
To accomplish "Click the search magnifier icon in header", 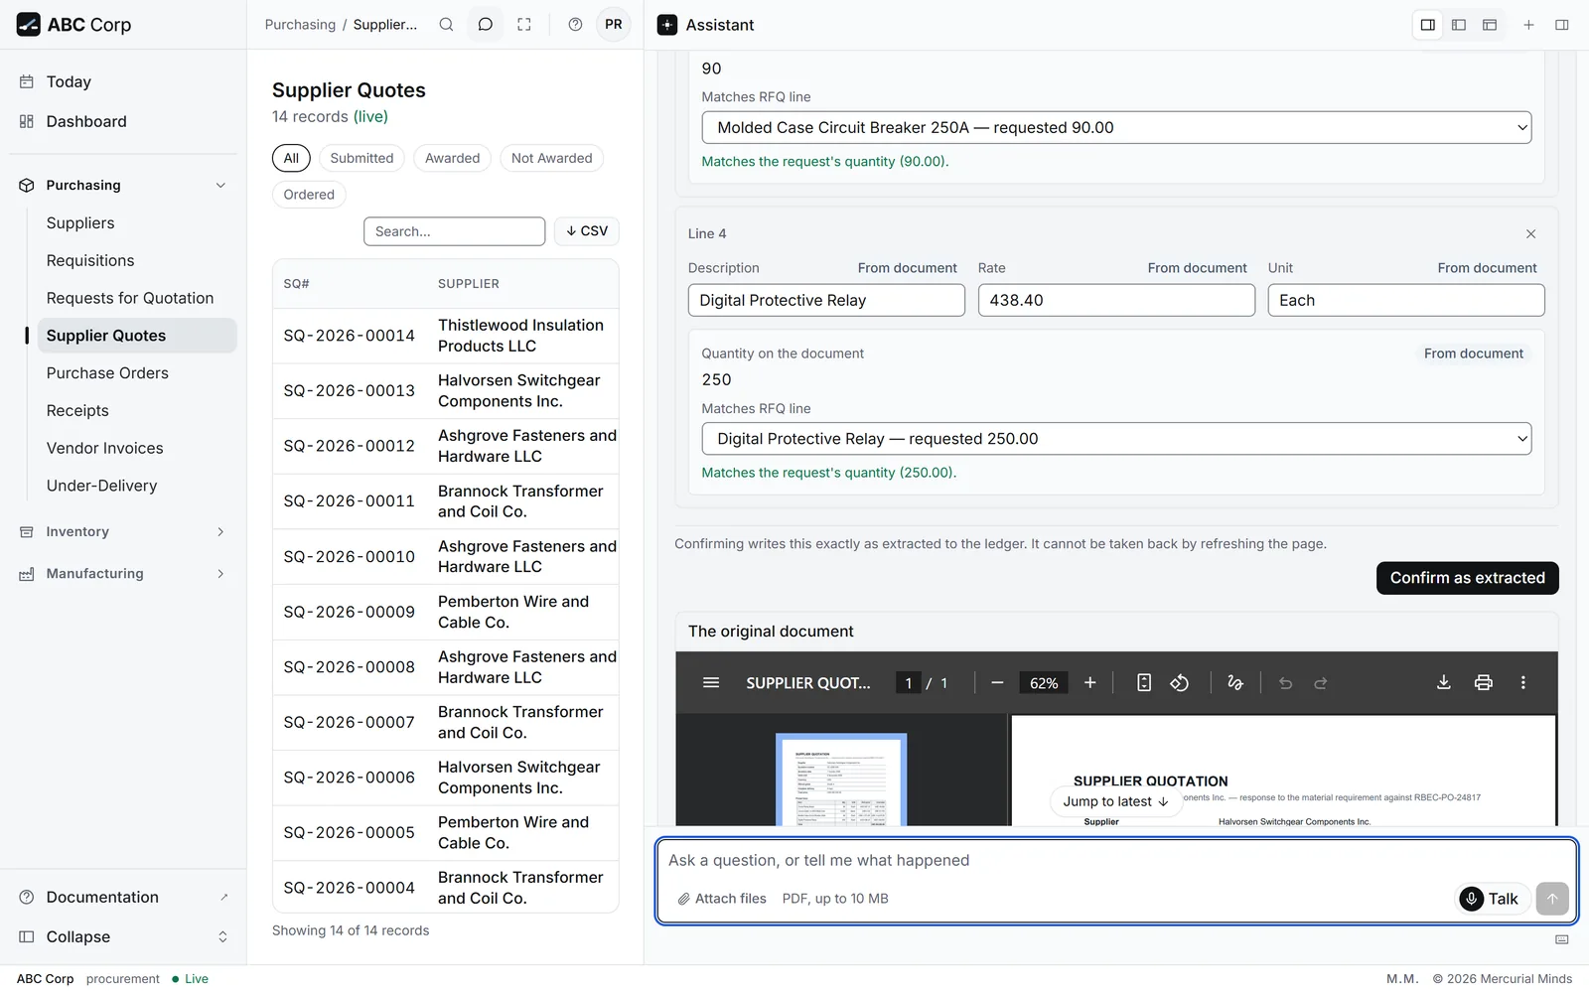I will pyautogui.click(x=447, y=25).
